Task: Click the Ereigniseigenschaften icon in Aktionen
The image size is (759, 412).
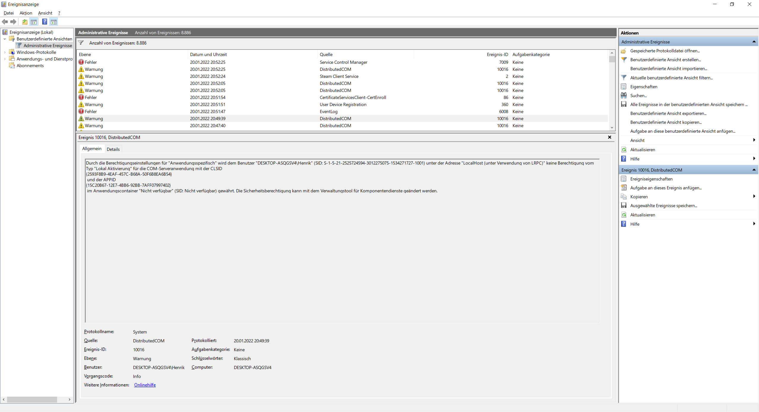Action: (624, 179)
